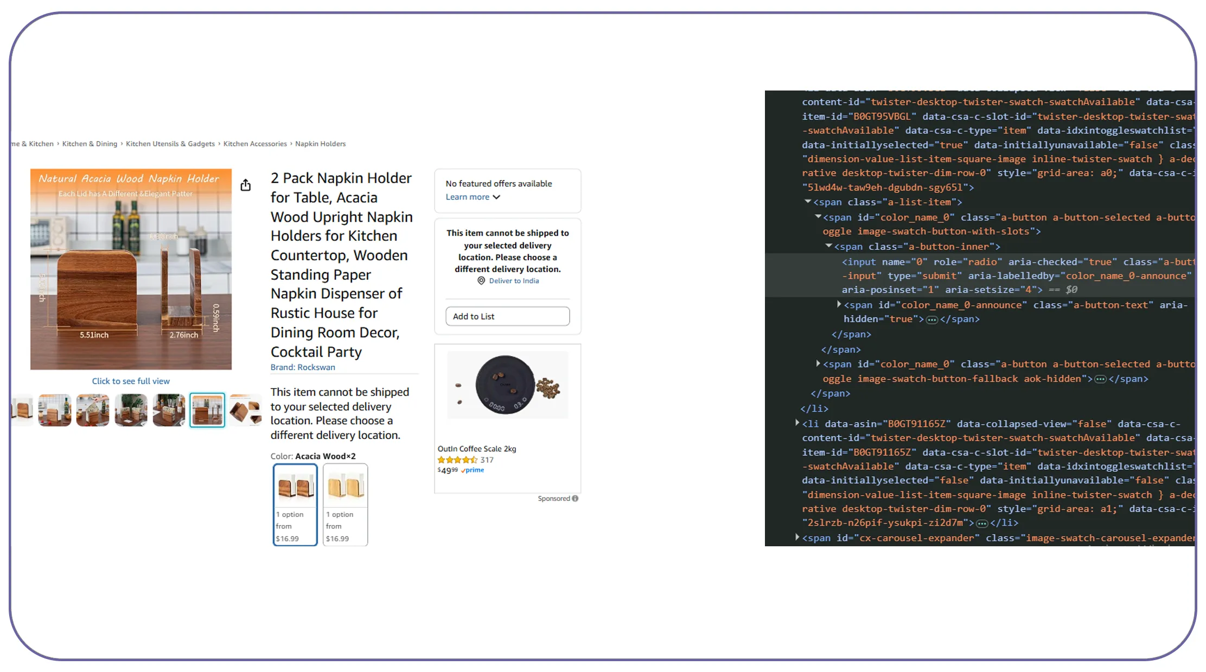Image resolution: width=1206 pixels, height=672 pixels.
Task: Expand the Learn more chevron
Action: point(497,197)
